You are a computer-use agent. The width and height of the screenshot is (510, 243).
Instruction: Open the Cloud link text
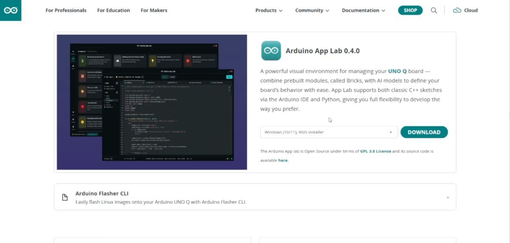[x=471, y=10]
